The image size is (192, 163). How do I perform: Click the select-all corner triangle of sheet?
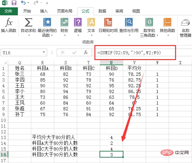coord(5,63)
